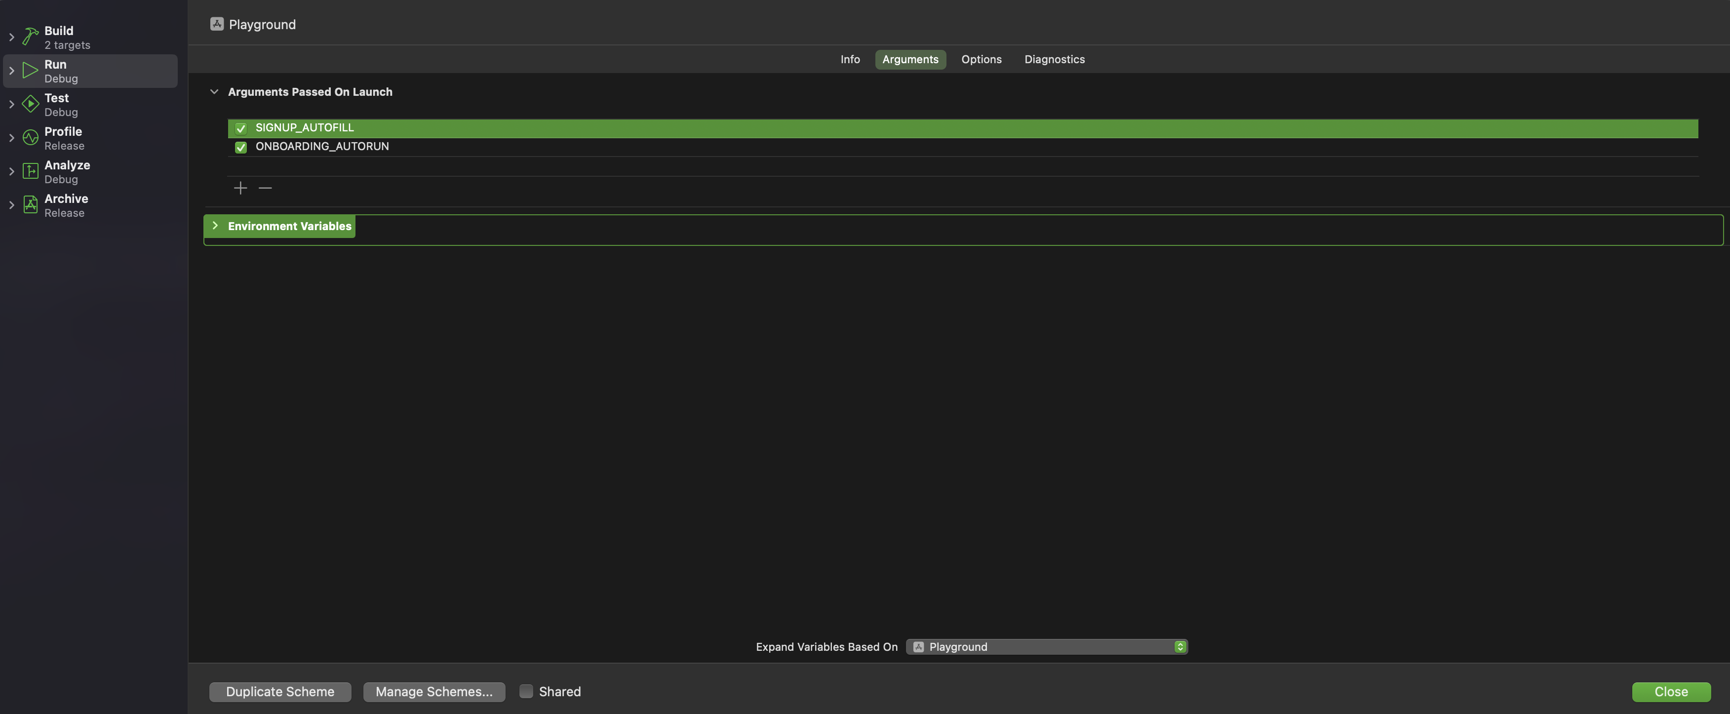The width and height of the screenshot is (1730, 714).
Task: Open Manage Schemes dialog
Action: (x=434, y=691)
